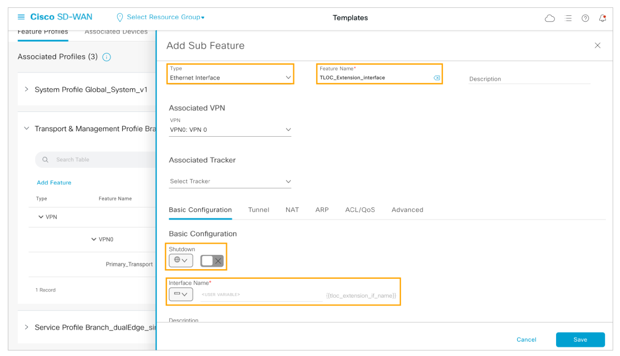Switch to the ACL/QoS tab
The image size is (620, 356).
click(x=360, y=210)
